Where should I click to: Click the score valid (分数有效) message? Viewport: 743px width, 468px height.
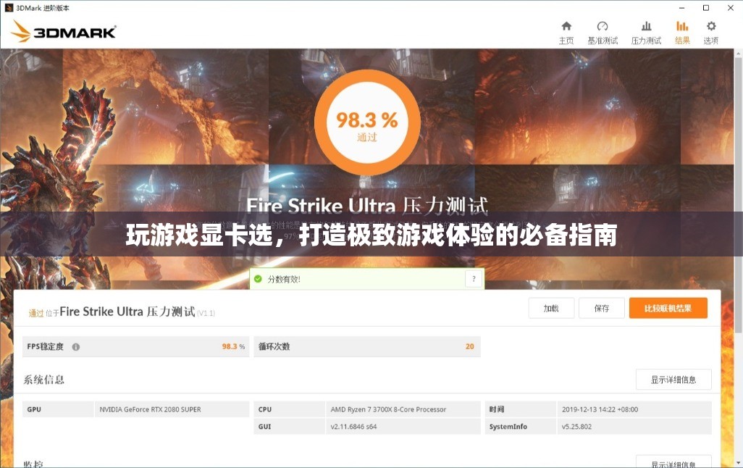pyautogui.click(x=284, y=280)
